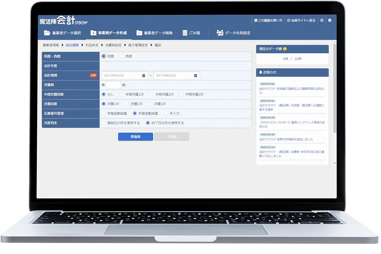Select the 西暦 radio button
This screenshot has width=381, height=254.
coord(122,56)
